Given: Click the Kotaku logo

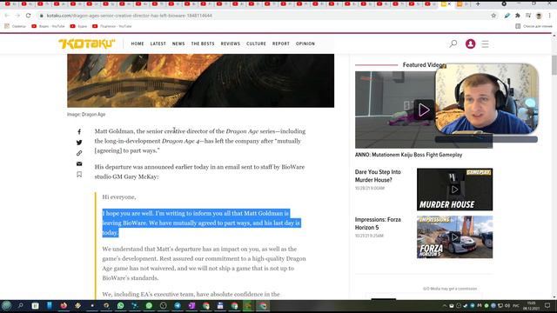Looking at the screenshot, I should click(87, 43).
